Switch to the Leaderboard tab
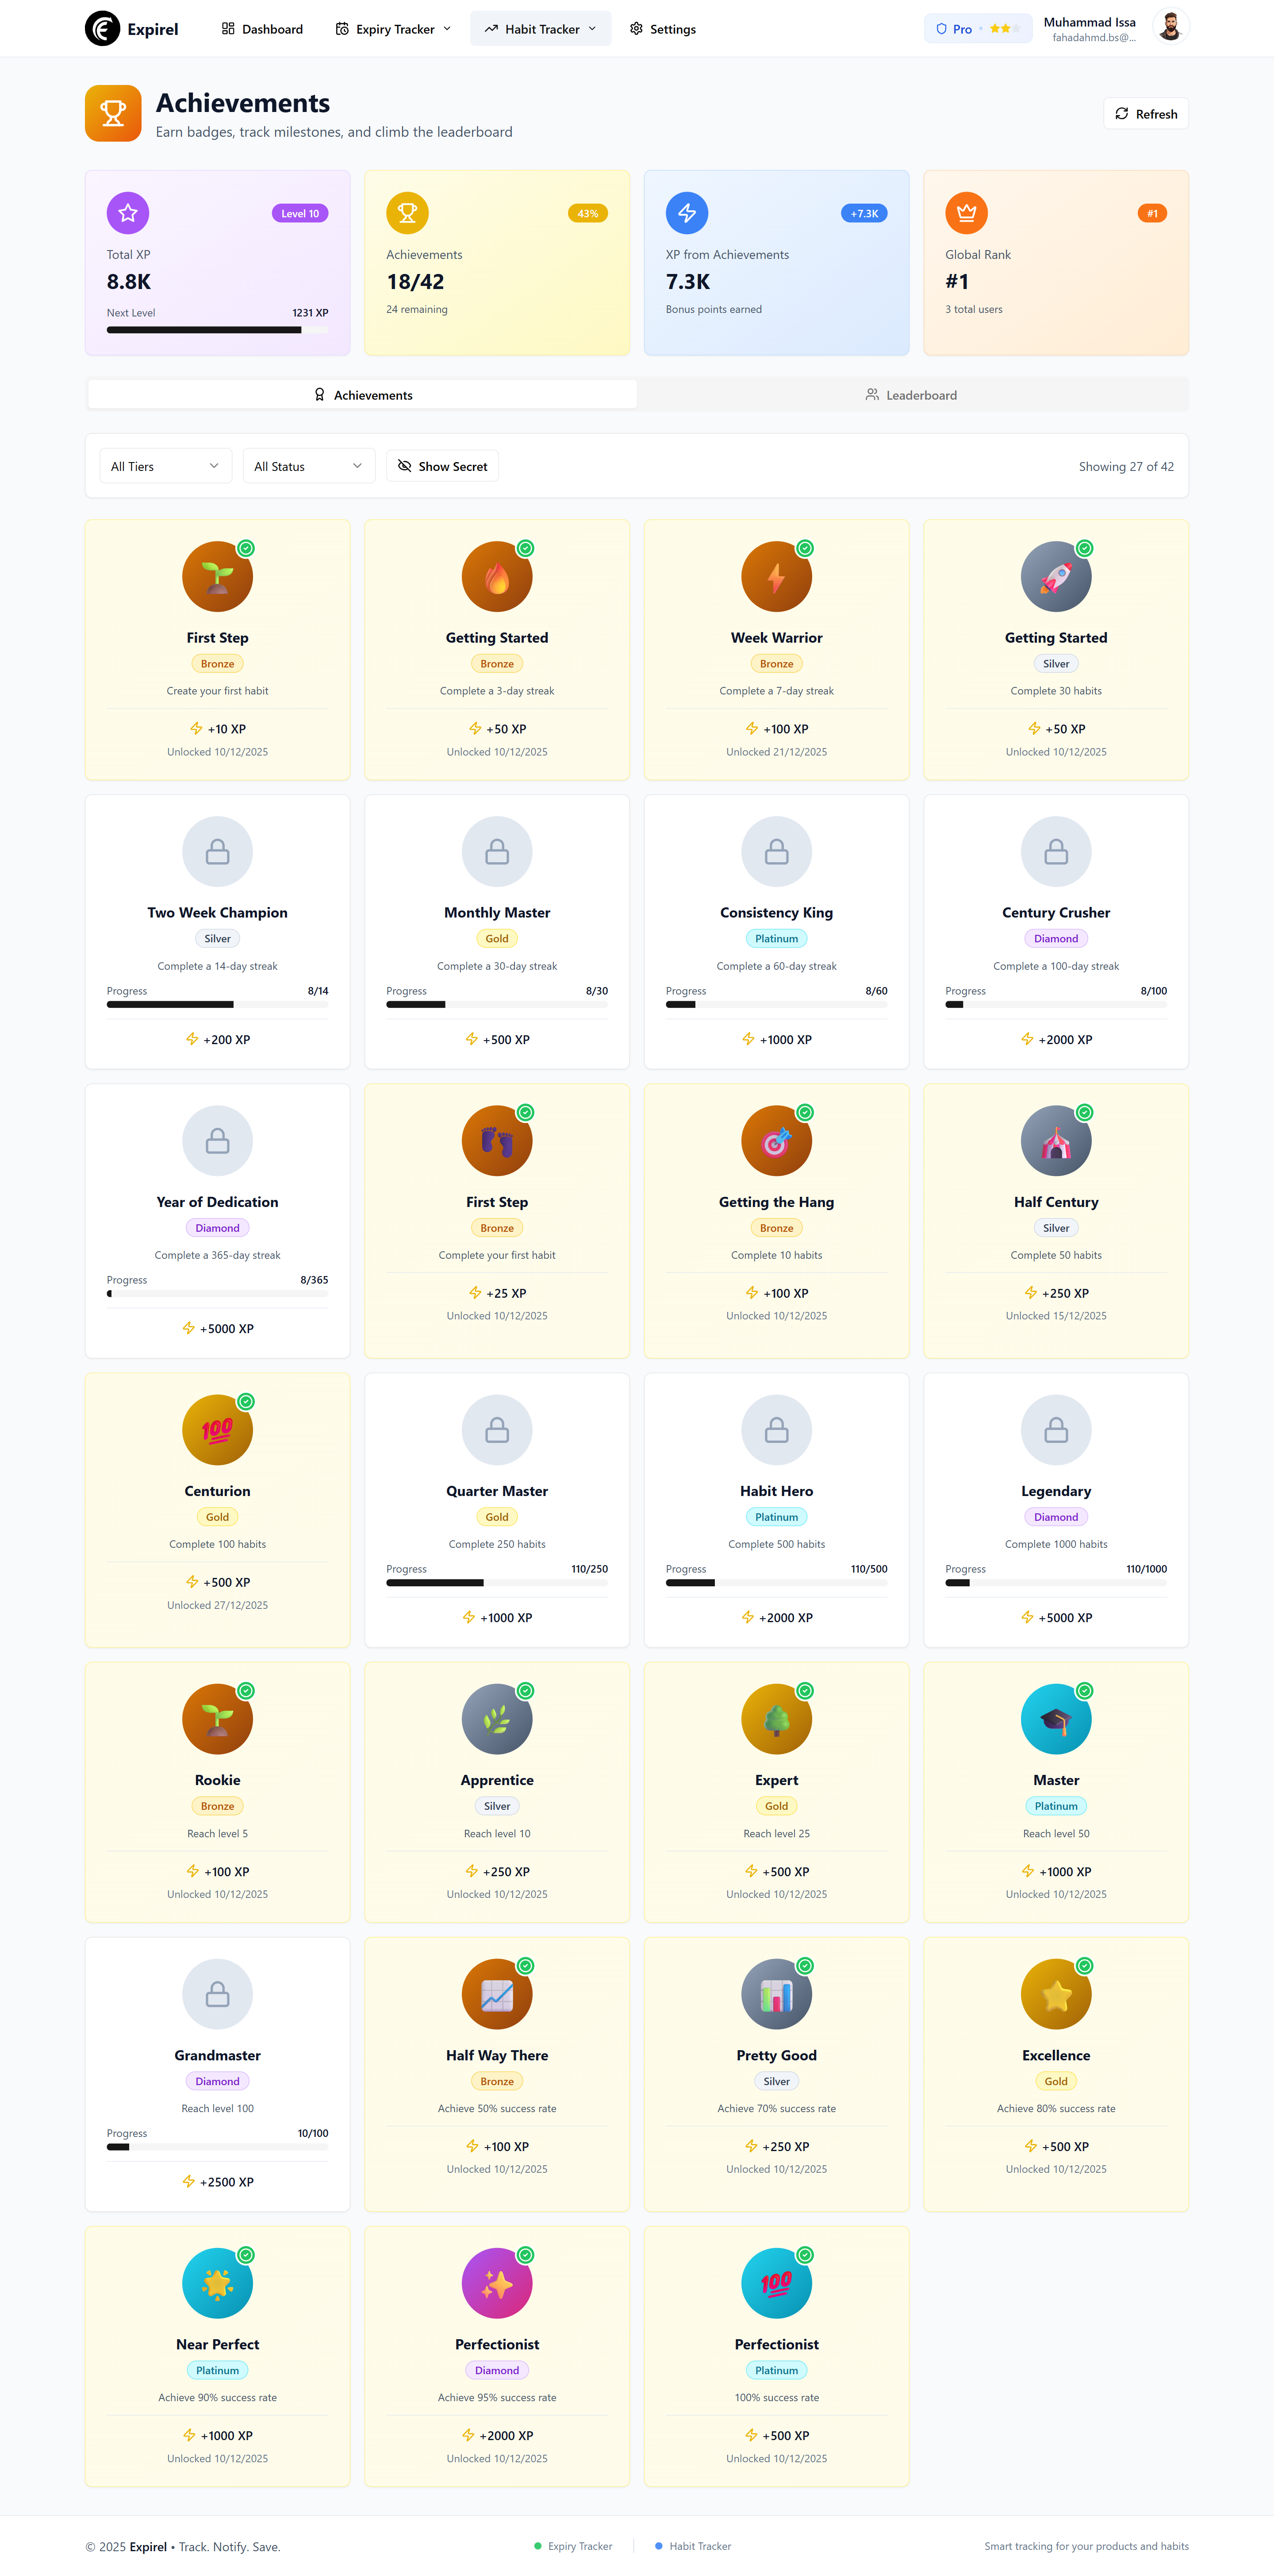 [x=910, y=395]
